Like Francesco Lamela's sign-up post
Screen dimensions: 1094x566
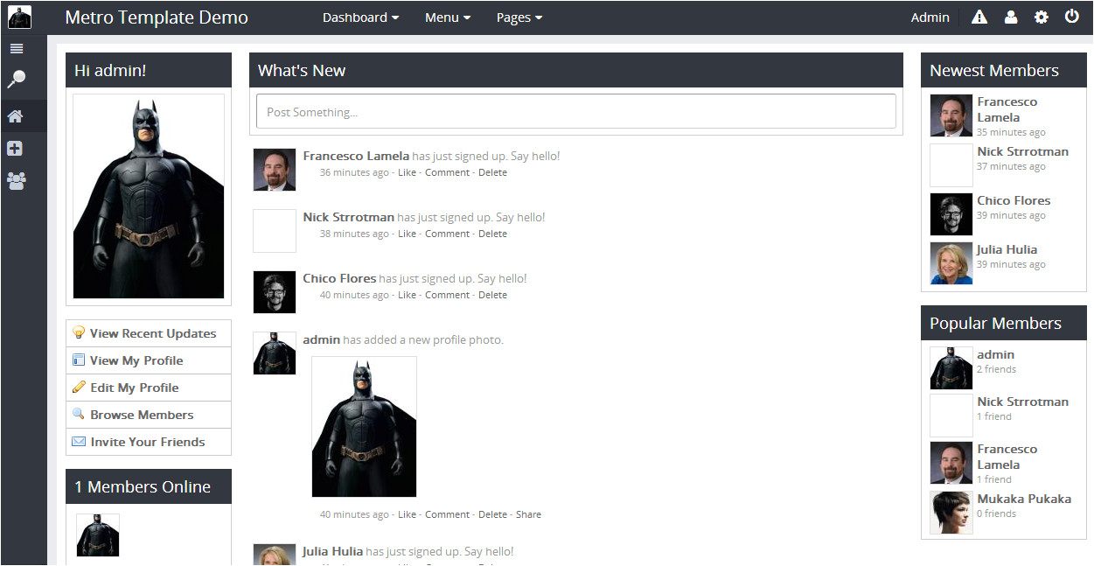tap(407, 172)
